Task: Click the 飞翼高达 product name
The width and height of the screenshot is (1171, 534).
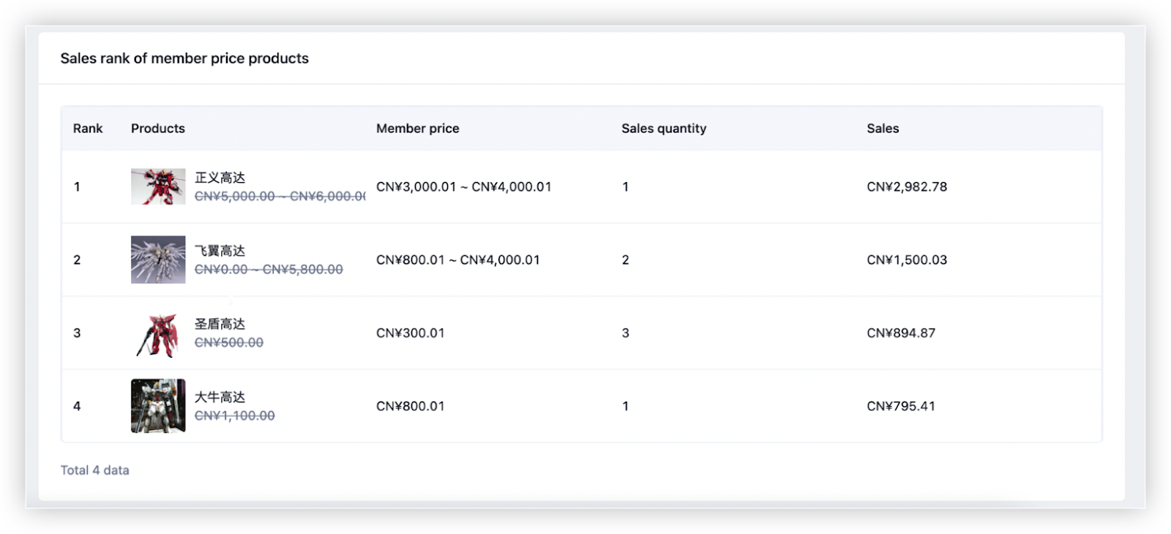Action: (x=220, y=251)
